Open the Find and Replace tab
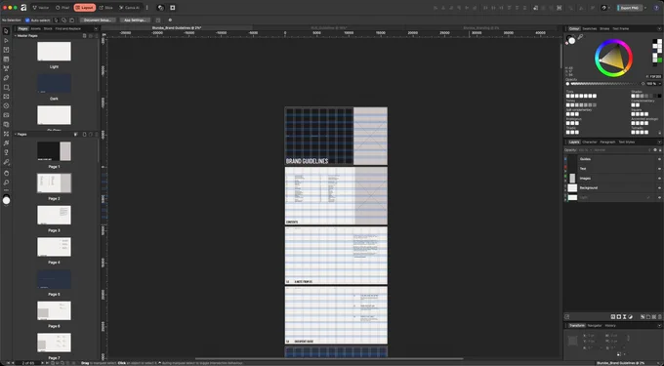 coord(67,28)
